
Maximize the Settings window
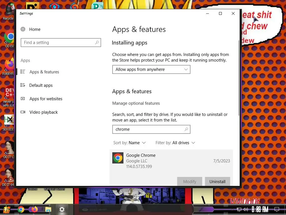[220, 13]
